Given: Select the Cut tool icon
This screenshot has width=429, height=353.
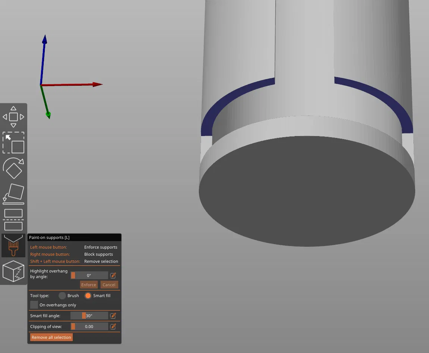Looking at the screenshot, I should pos(13,220).
